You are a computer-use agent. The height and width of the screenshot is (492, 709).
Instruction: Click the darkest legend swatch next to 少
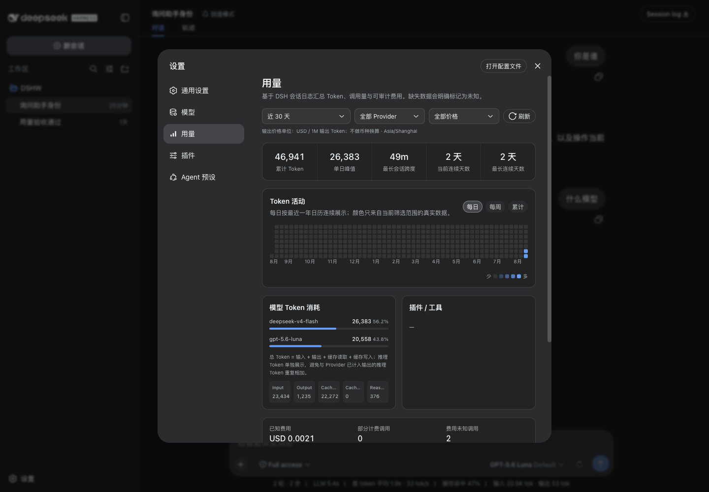point(495,277)
